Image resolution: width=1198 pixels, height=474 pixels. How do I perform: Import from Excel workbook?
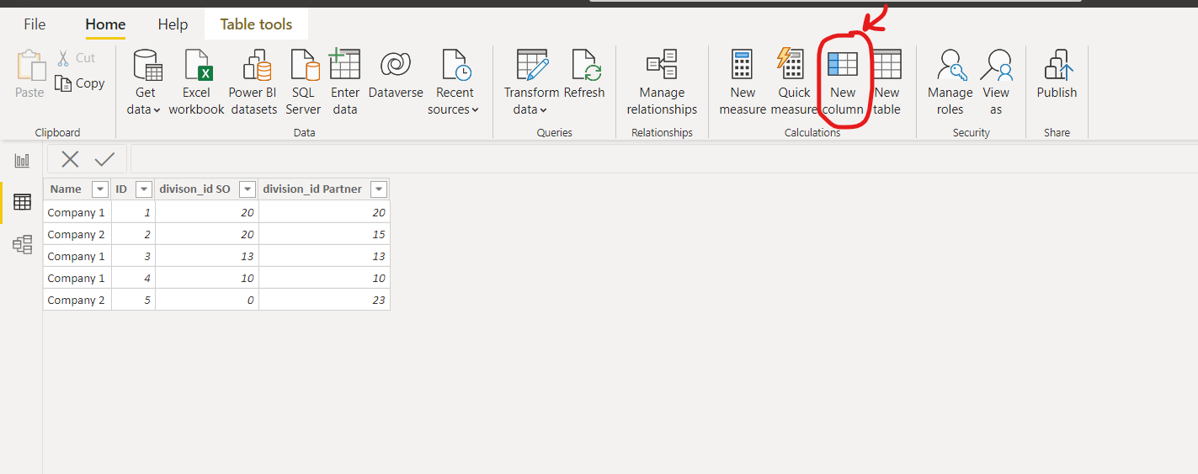[196, 82]
